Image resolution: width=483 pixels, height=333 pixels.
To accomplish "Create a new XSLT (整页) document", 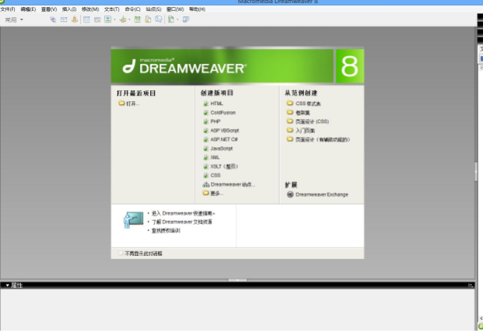I will point(221,166).
